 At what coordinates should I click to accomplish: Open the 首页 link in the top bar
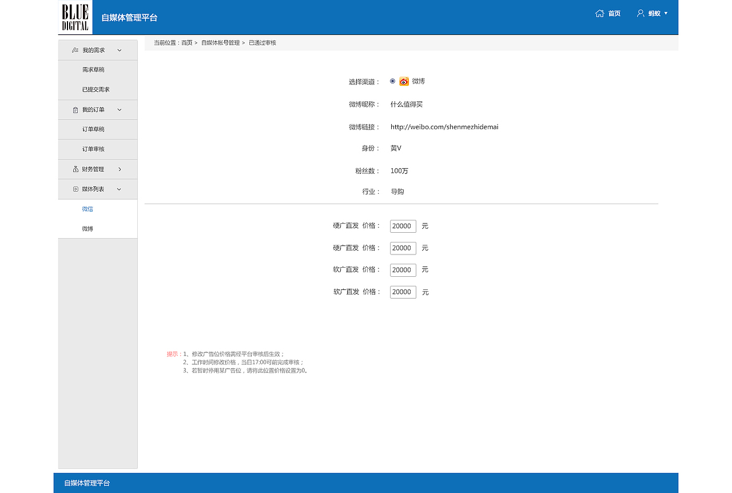click(x=614, y=13)
